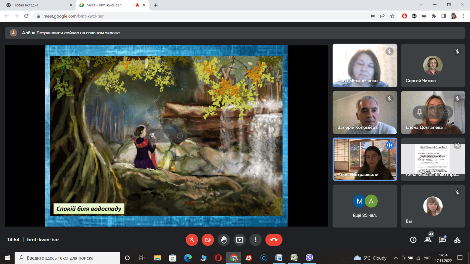Open the 'Ещё 35 чел.' participants tile
Screen dimensions: 470x264
click(365, 206)
